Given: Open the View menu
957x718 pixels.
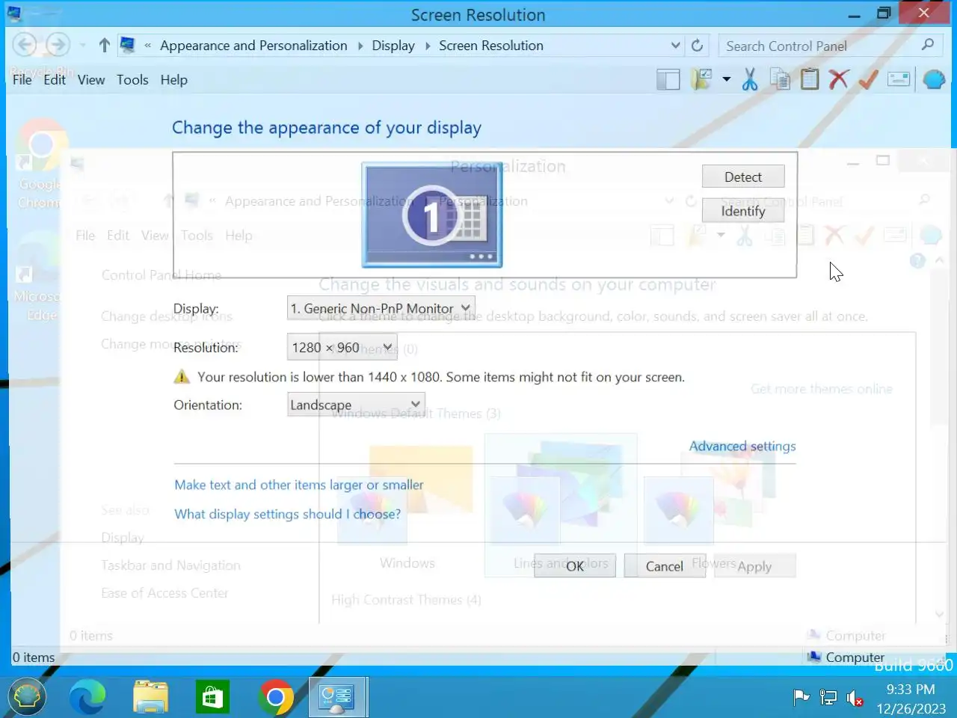Looking at the screenshot, I should (91, 79).
